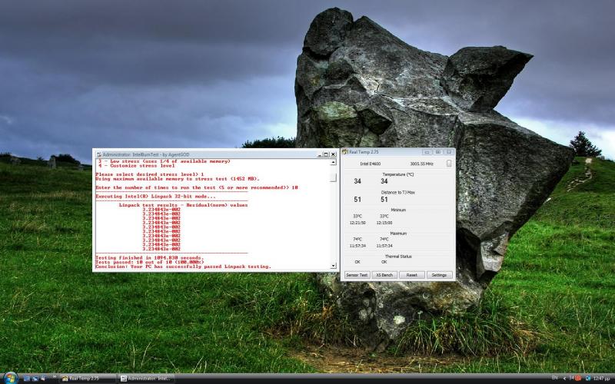Click the red tray icon beside 34
The height and width of the screenshot is (384, 615).
(x=578, y=378)
